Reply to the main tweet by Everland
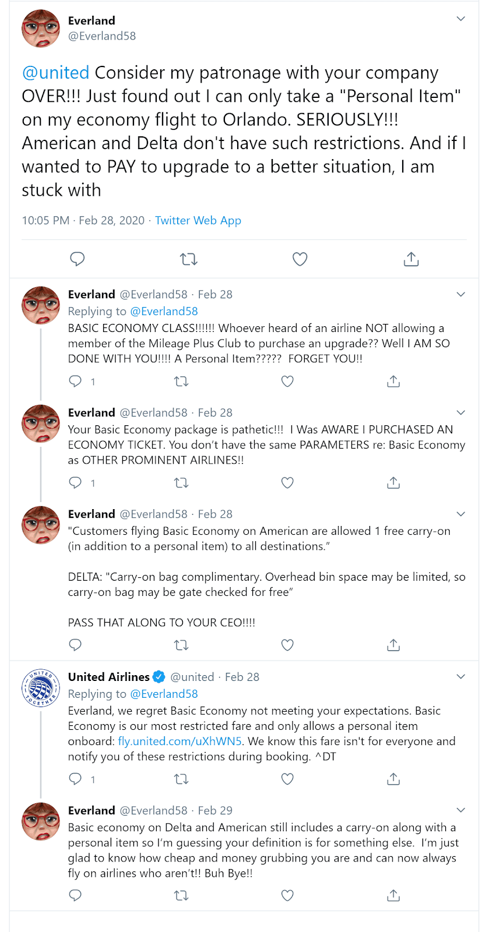Image resolution: width=493 pixels, height=932 pixels. point(78,259)
